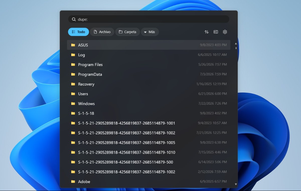The height and width of the screenshot is (191, 301).
Task: Select the Carpeta filter tab
Action: (x=128, y=32)
